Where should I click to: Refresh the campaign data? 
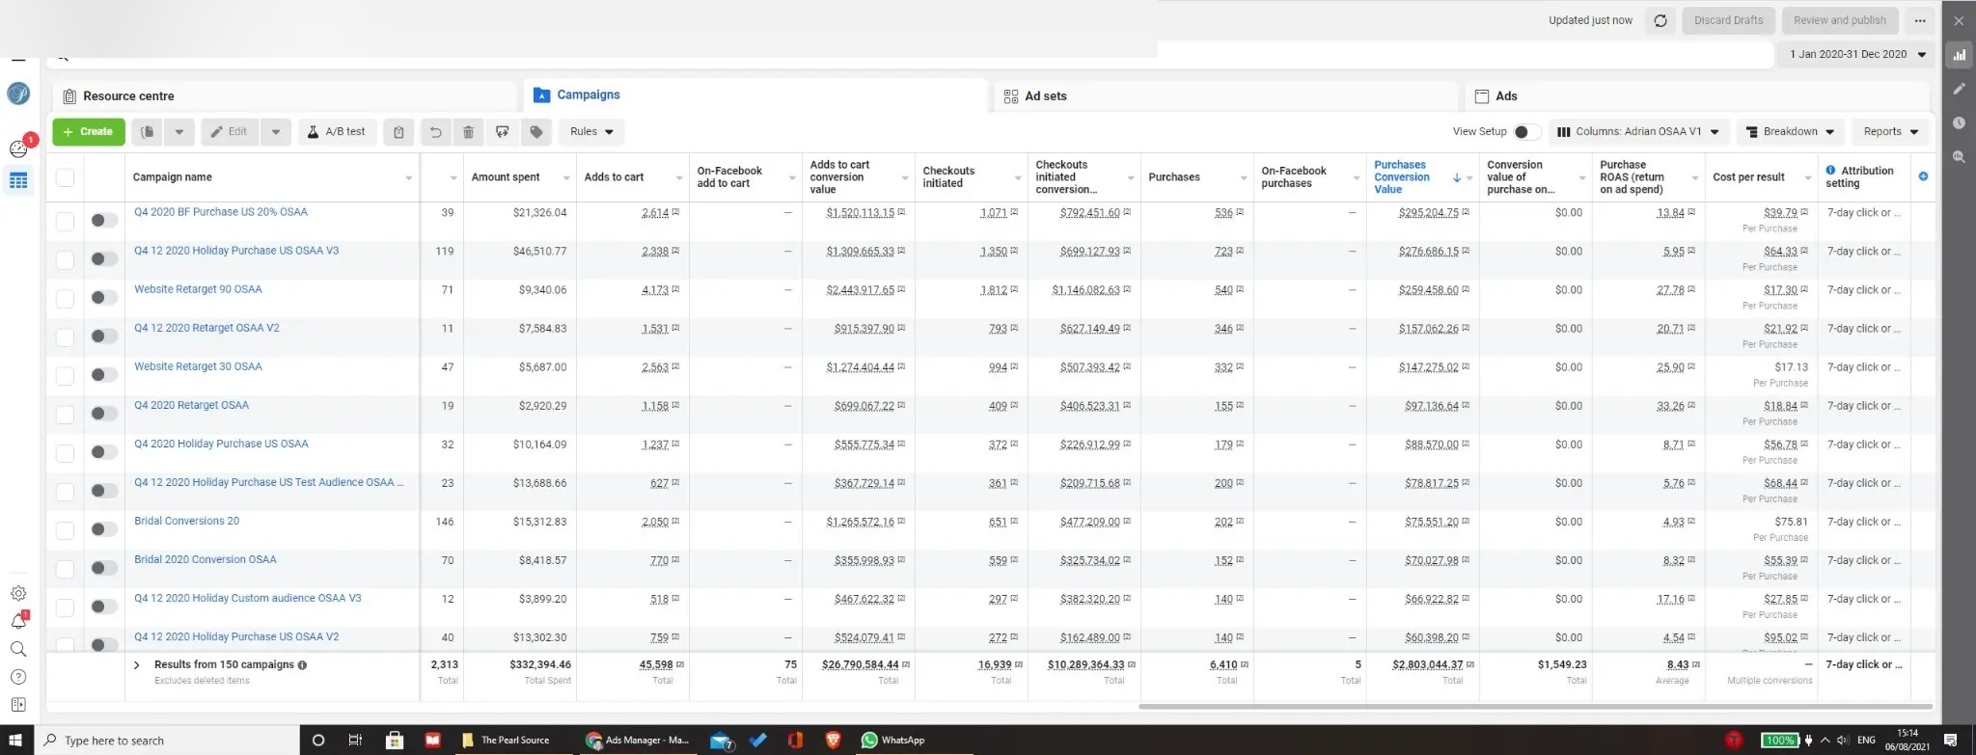[x=1660, y=20]
